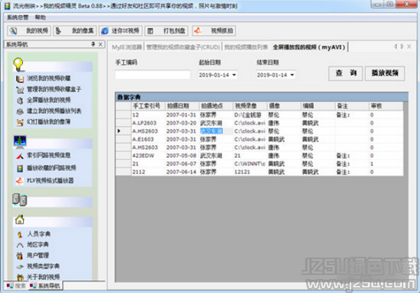The width and height of the screenshot is (420, 293).
Task: Select 管理我的视频收藏盒子 in the sidebar
Action: 54,89
